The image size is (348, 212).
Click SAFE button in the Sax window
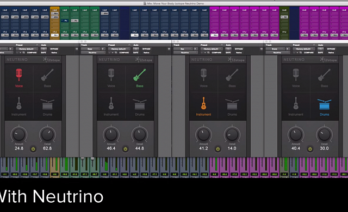(x=228, y=53)
